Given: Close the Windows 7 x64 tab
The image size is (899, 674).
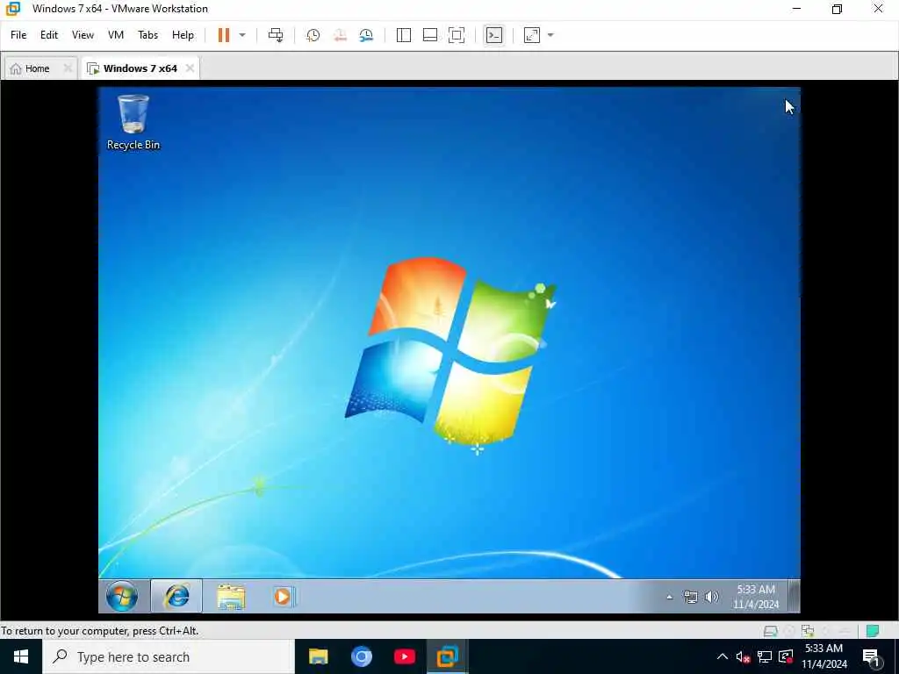Looking at the screenshot, I should click(190, 68).
